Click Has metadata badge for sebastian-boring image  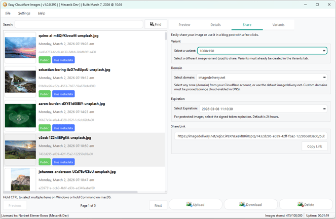tap(63, 94)
